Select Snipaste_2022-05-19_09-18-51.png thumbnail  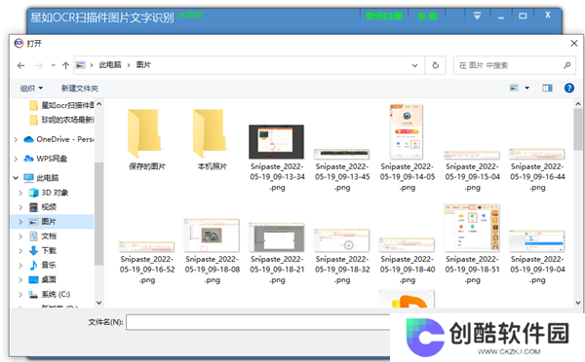(472, 228)
